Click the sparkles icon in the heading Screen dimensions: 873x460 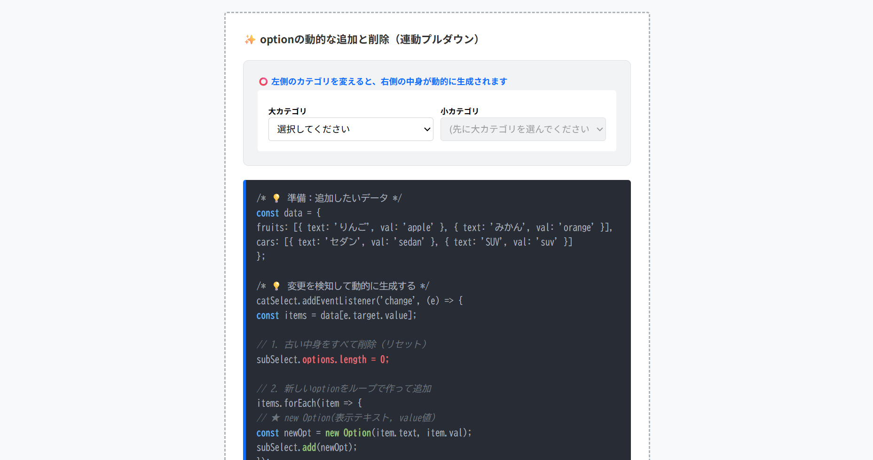point(250,39)
